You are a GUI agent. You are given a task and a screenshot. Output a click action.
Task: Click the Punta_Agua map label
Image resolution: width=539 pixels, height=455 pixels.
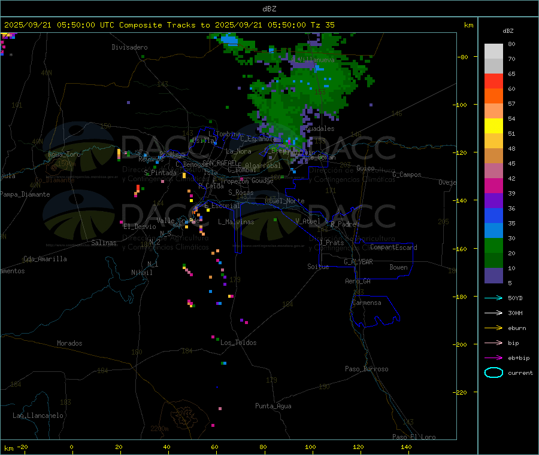(x=273, y=406)
